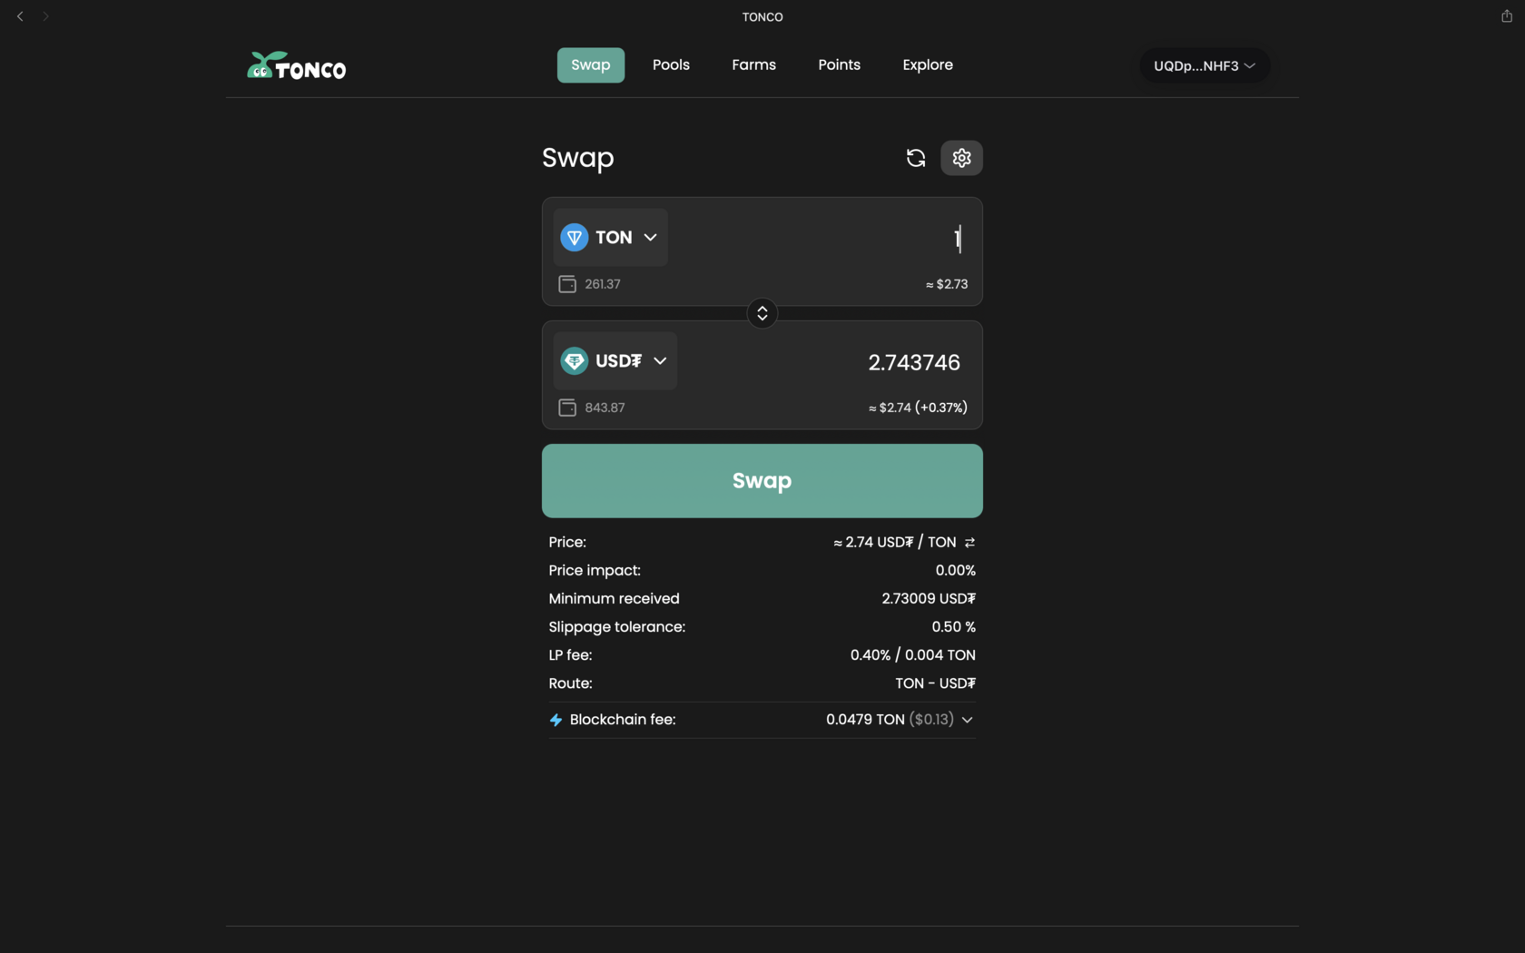Click the USD₮ wallet balance icon
The image size is (1525, 953).
pyautogui.click(x=567, y=408)
